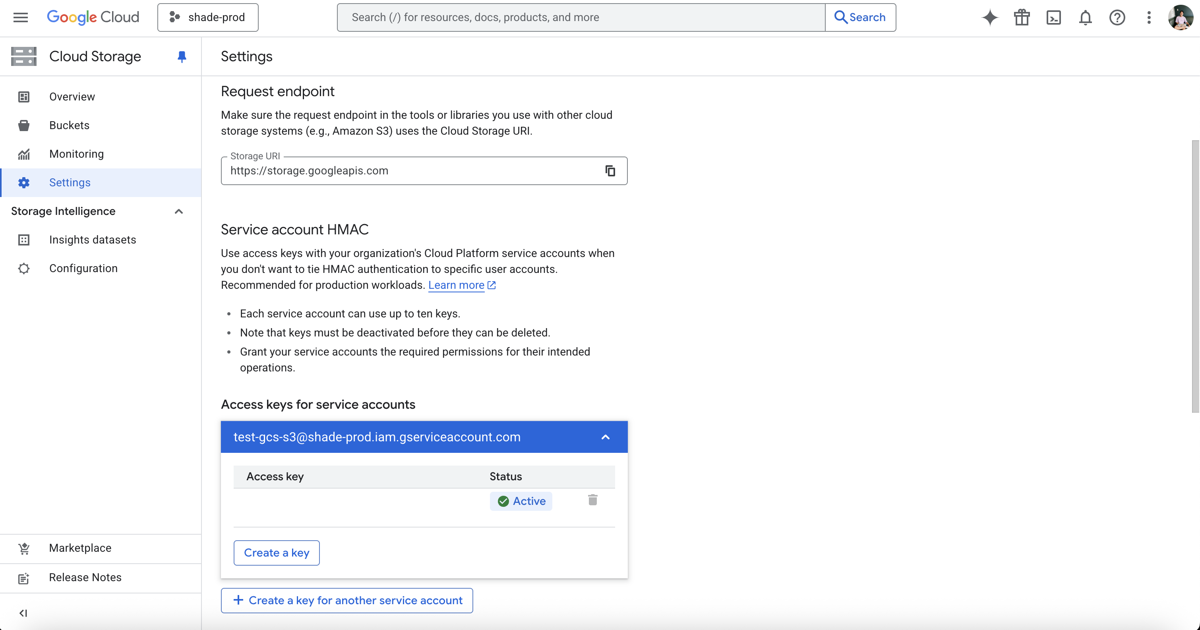
Task: Click the Create a key button
Action: point(276,553)
